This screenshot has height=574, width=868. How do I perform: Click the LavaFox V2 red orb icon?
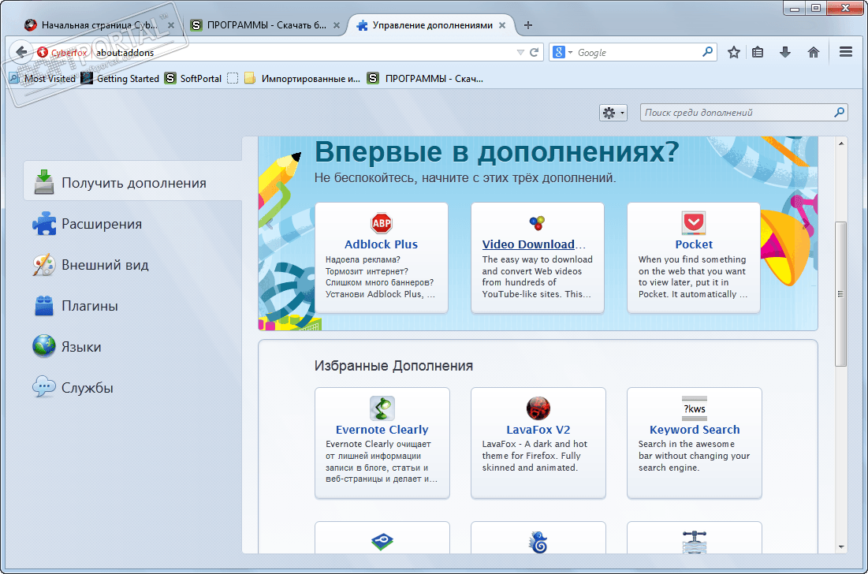[538, 408]
